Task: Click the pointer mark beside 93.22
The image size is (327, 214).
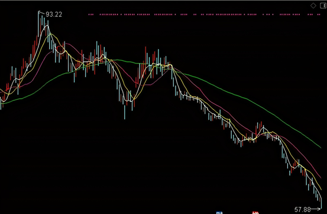Action: (x=41, y=13)
